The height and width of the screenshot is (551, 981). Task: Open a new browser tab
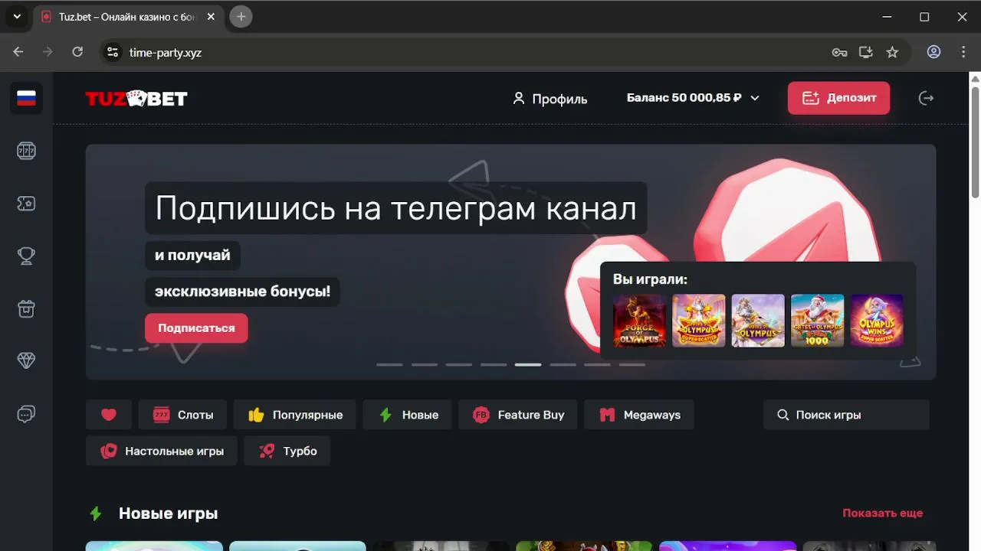pyautogui.click(x=241, y=17)
